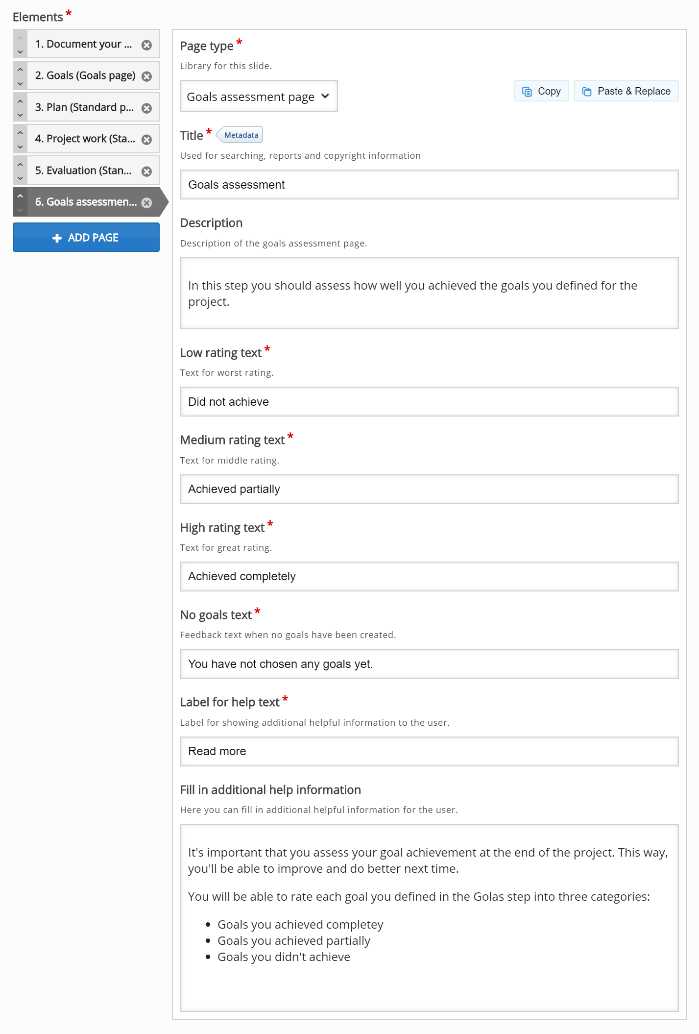Image resolution: width=699 pixels, height=1034 pixels.
Task: Click the Metadata tag next to Title
Action: coord(240,135)
